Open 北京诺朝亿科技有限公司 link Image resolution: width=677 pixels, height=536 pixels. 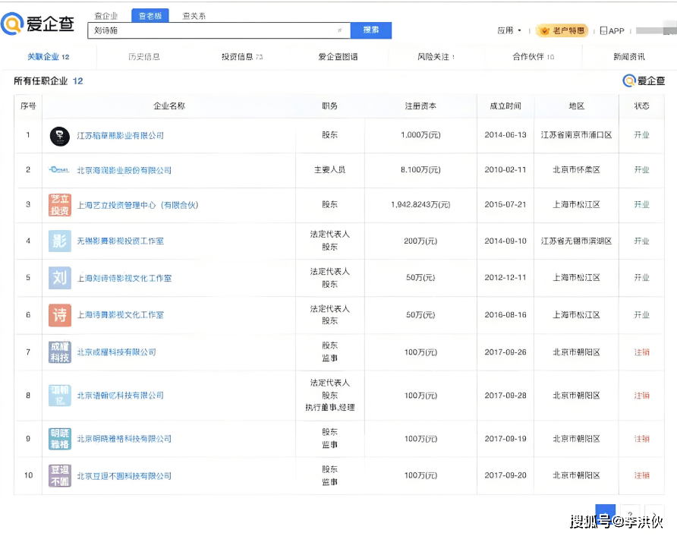click(121, 396)
